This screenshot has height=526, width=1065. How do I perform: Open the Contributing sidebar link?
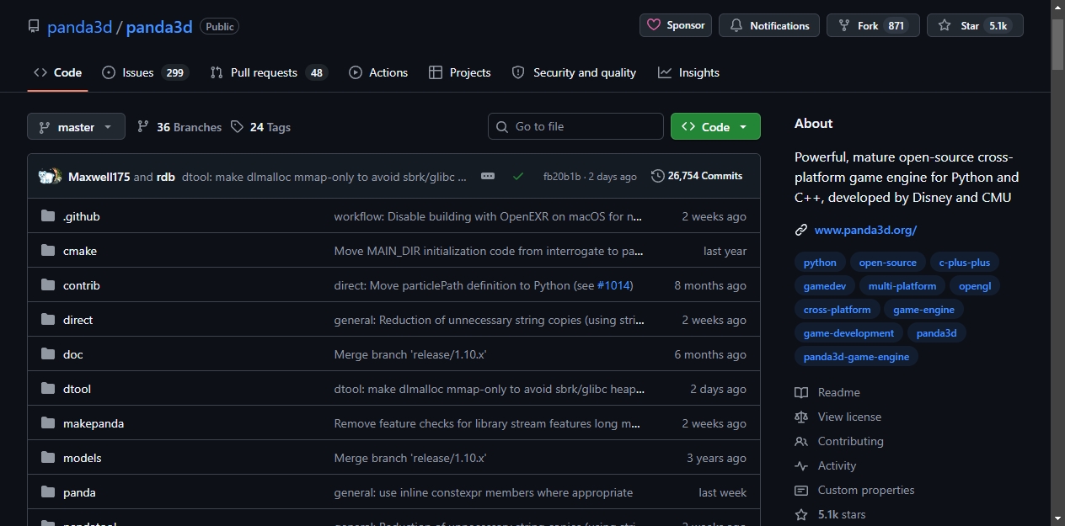(839, 441)
